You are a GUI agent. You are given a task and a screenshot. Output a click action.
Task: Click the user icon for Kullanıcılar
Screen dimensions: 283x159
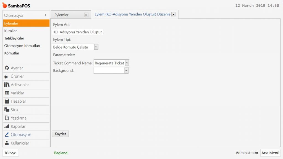click(x=7, y=143)
